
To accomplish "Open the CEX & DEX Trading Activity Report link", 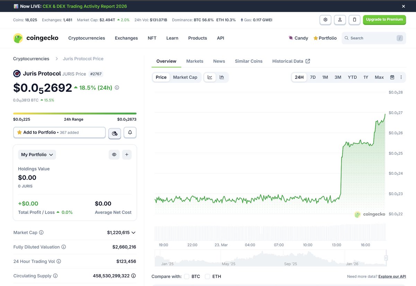I will coord(85,6).
